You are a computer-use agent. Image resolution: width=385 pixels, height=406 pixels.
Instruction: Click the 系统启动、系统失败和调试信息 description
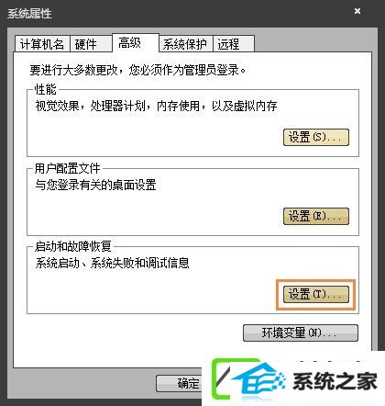(x=112, y=263)
